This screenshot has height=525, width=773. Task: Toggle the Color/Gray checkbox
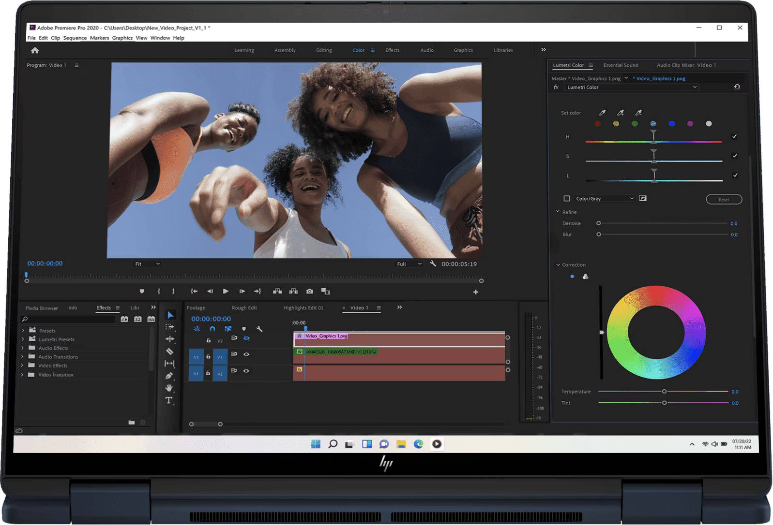click(x=567, y=198)
